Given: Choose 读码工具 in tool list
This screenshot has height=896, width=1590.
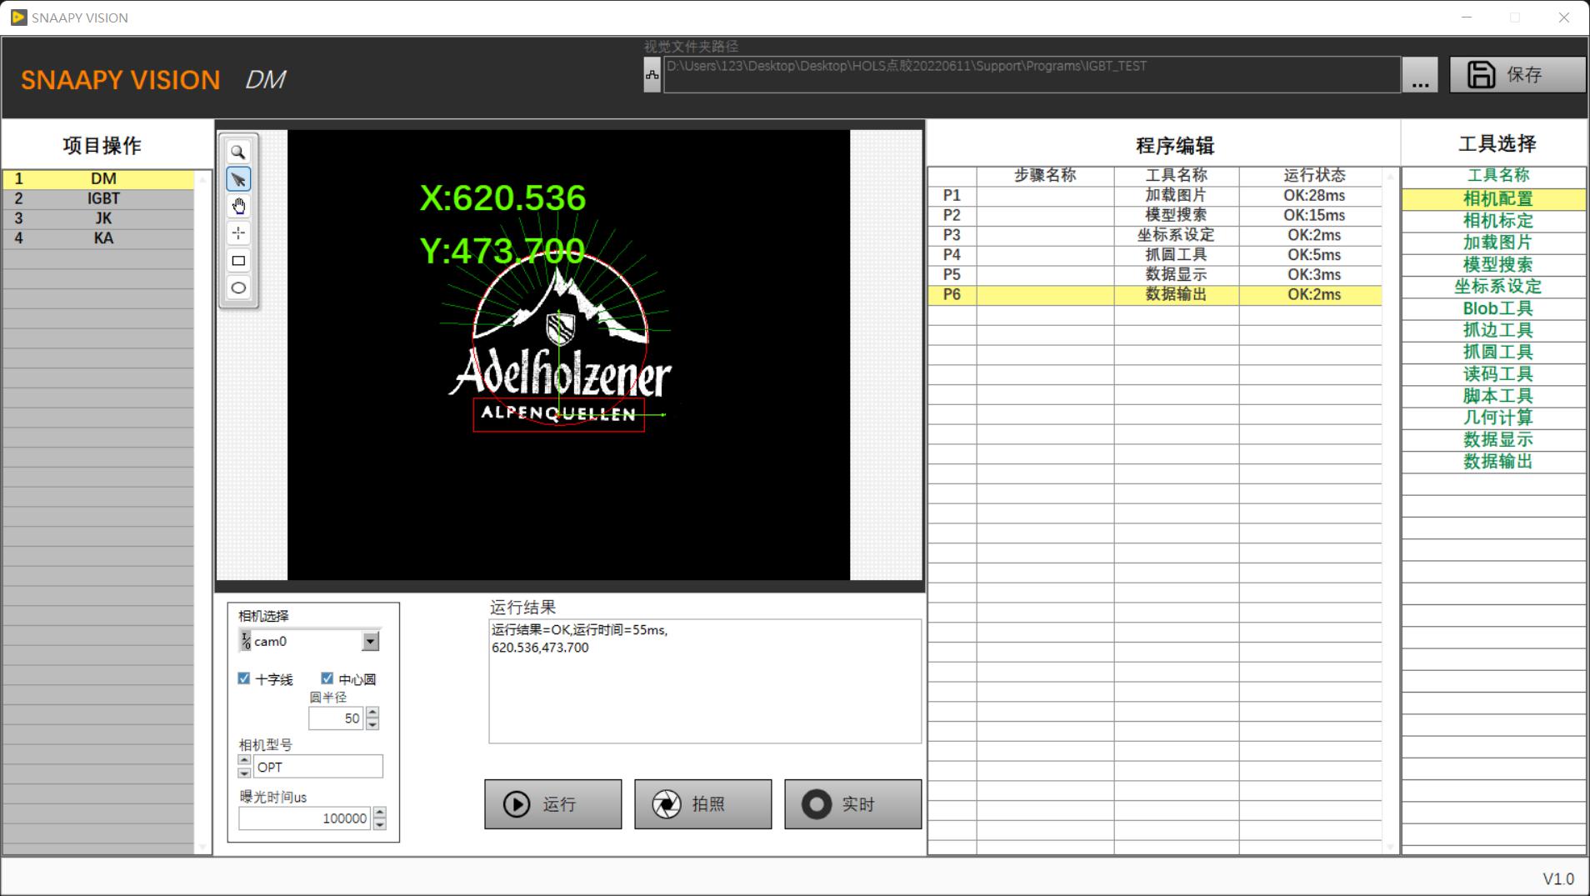Looking at the screenshot, I should (x=1494, y=374).
